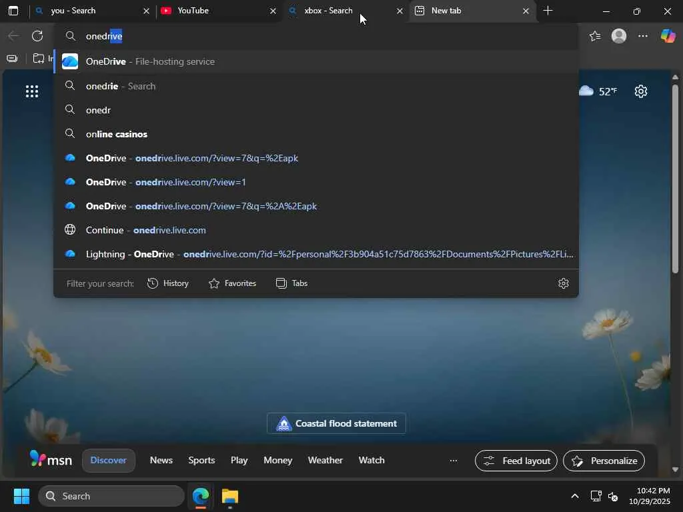Expand more feed categories ellipsis
This screenshot has width=683, height=512.
pyautogui.click(x=454, y=461)
